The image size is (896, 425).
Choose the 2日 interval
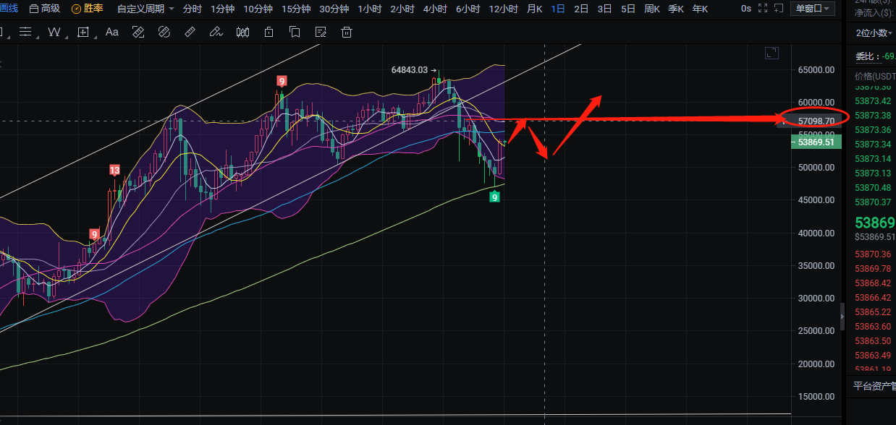pyautogui.click(x=581, y=9)
